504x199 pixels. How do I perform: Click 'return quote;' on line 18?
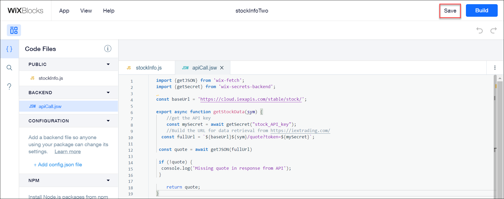[x=183, y=187]
